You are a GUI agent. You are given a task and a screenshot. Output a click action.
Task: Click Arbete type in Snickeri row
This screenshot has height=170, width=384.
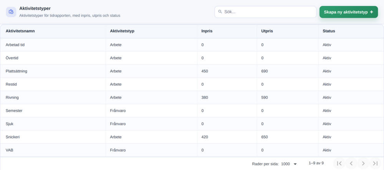coord(116,137)
